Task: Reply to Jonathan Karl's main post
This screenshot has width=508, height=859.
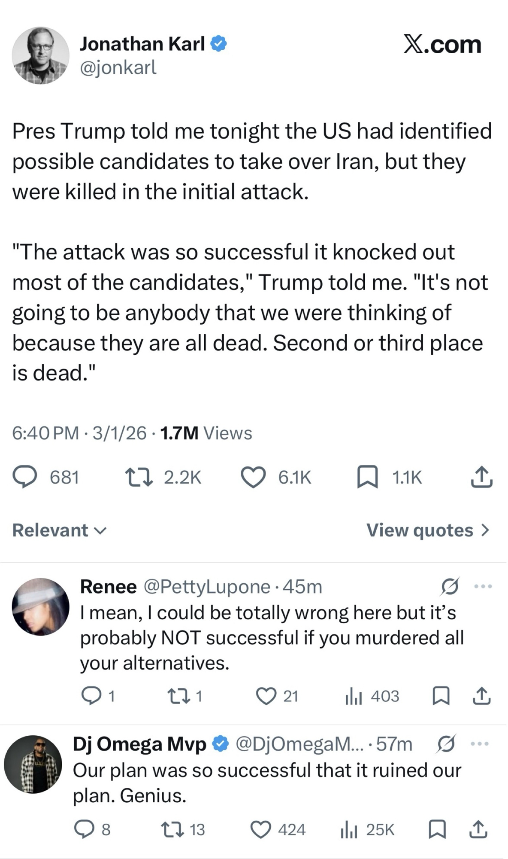Action: [x=25, y=477]
